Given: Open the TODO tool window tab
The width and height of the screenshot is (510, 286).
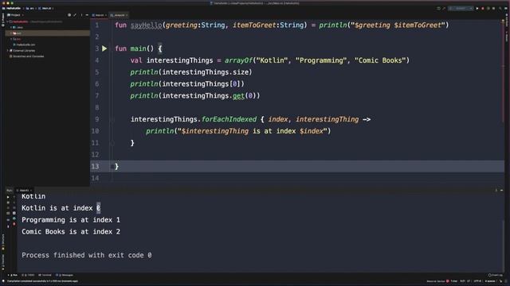Looking at the screenshot, I should (29, 275).
